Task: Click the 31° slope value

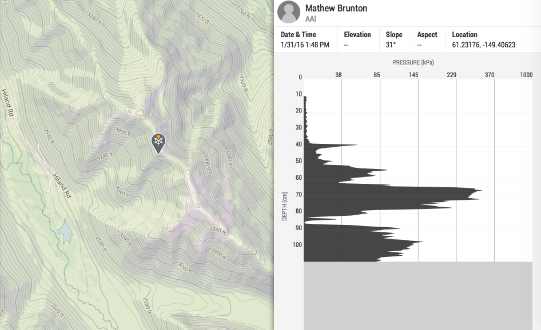Action: pos(391,45)
